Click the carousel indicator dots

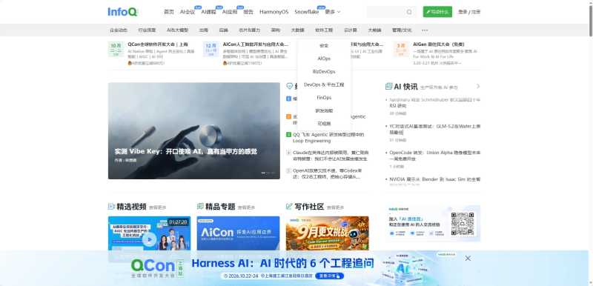[x=268, y=173]
